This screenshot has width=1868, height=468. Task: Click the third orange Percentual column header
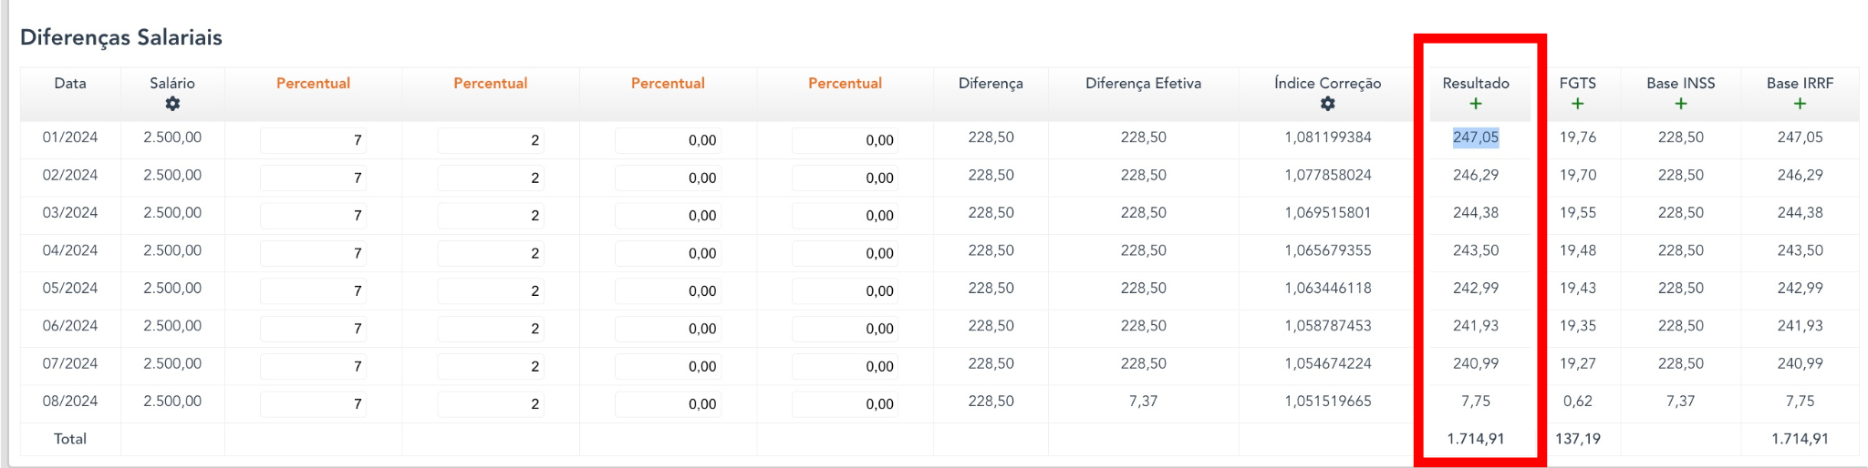(x=668, y=83)
